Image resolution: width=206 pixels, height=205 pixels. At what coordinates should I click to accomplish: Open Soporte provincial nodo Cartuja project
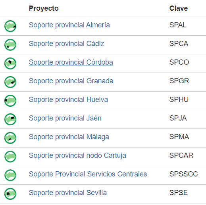(x=77, y=155)
